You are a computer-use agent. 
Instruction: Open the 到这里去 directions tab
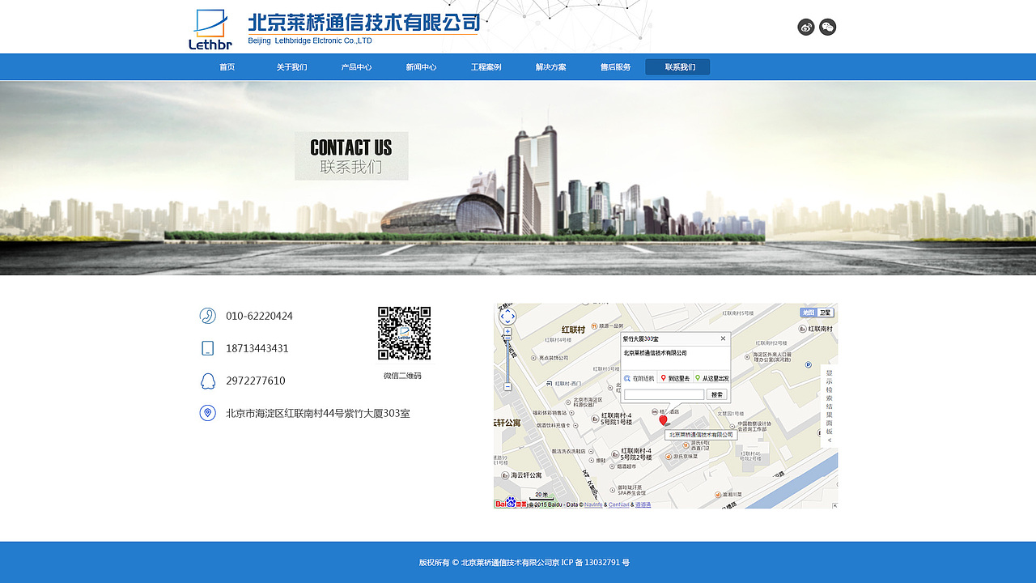point(676,377)
